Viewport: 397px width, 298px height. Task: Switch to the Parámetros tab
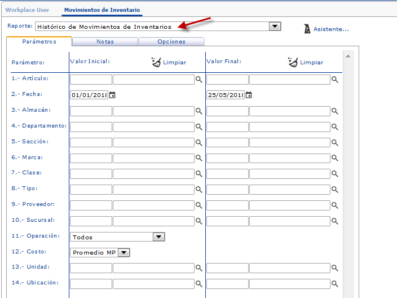click(39, 42)
